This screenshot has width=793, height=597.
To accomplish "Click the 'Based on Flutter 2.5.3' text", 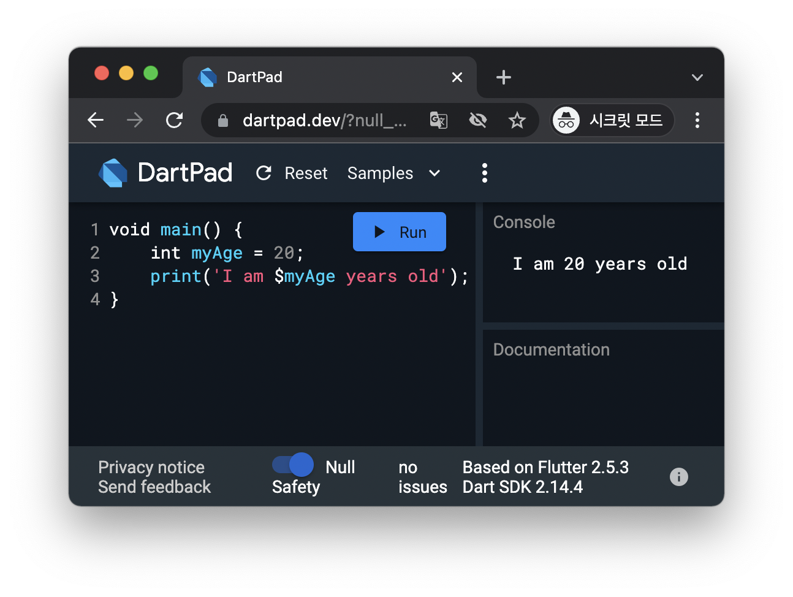I will 545,467.
